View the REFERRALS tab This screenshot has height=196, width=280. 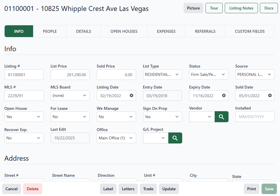coord(205,31)
